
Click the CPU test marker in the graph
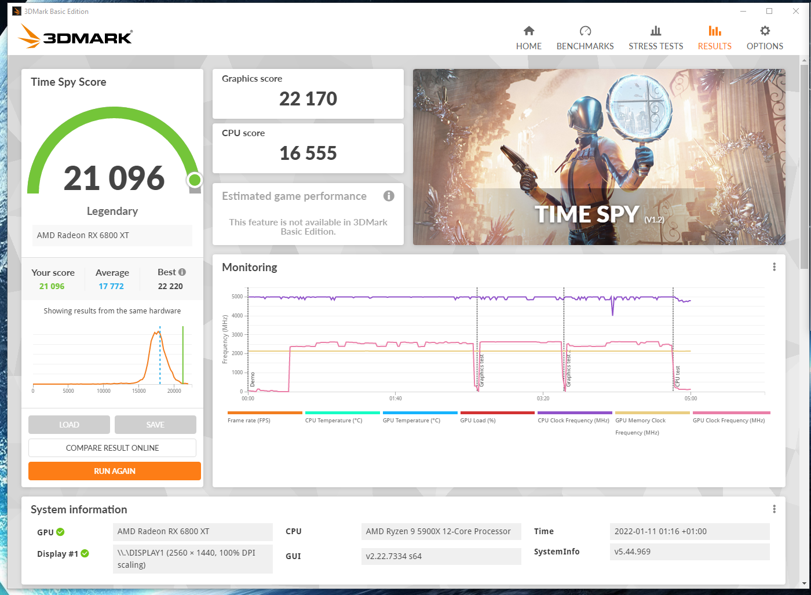click(677, 377)
